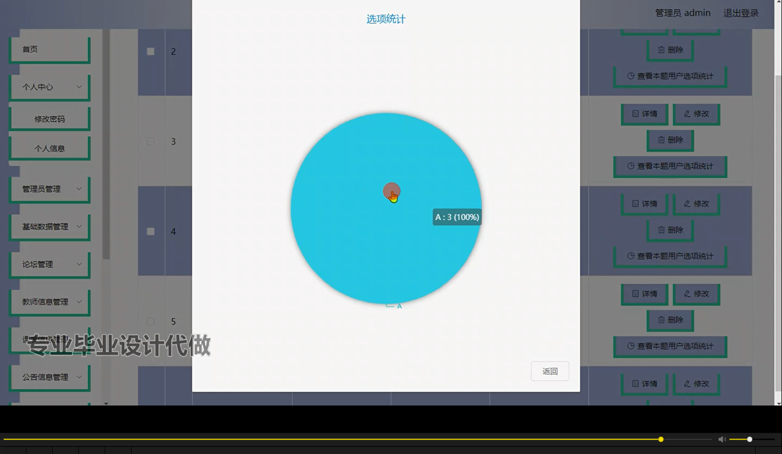This screenshot has height=454, width=782.
Task: Click the trash icon beside row 4's 删除 label
Action: (x=662, y=230)
